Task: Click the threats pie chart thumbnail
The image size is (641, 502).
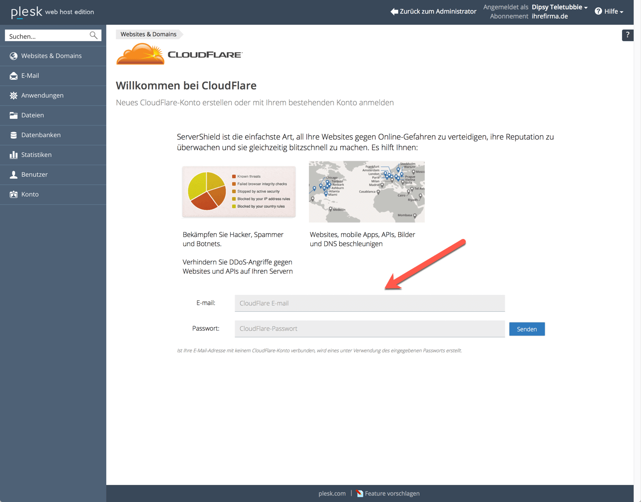Action: coord(238,192)
